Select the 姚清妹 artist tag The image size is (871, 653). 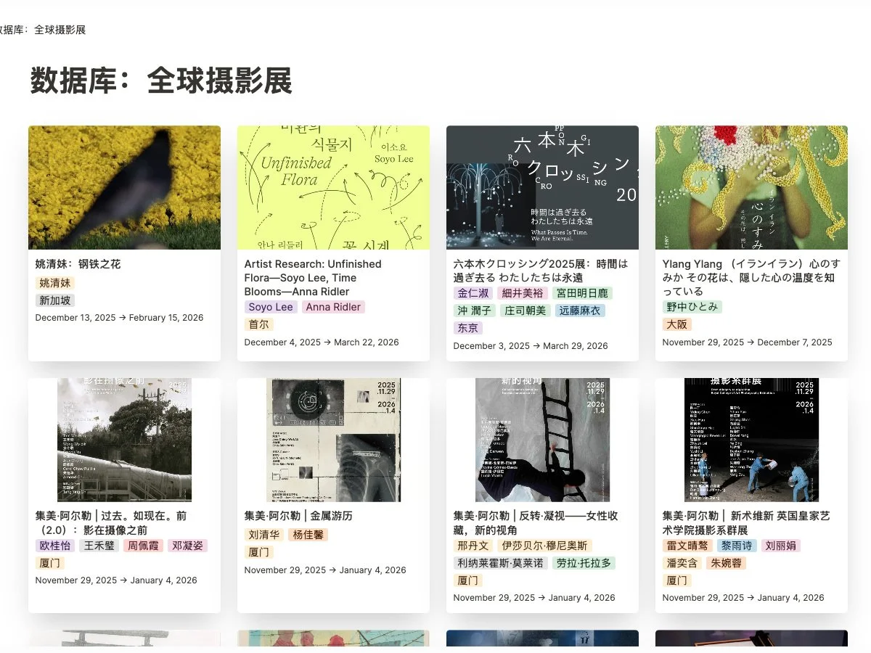click(55, 284)
